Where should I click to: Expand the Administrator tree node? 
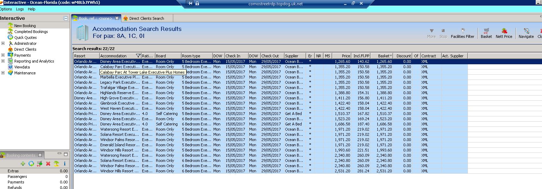pyautogui.click(x=3, y=43)
